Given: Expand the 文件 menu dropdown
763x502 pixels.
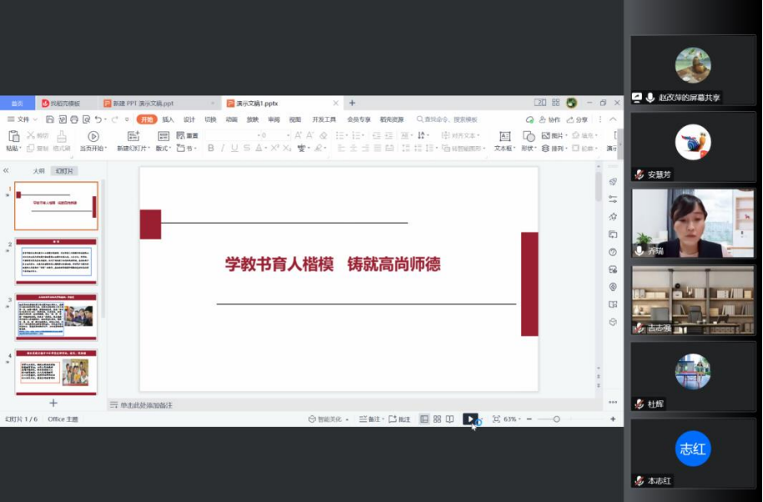Looking at the screenshot, I should click(23, 119).
